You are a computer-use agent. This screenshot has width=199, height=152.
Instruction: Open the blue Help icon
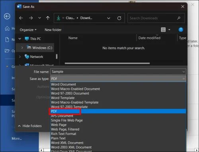tap(181, 30)
